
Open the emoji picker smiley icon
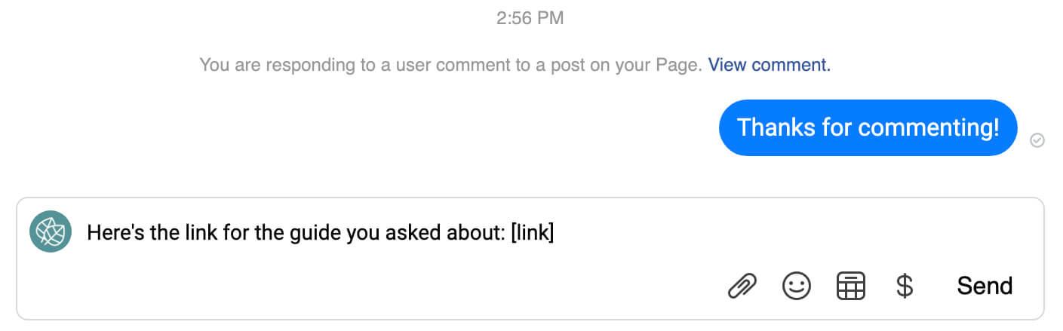coord(796,287)
